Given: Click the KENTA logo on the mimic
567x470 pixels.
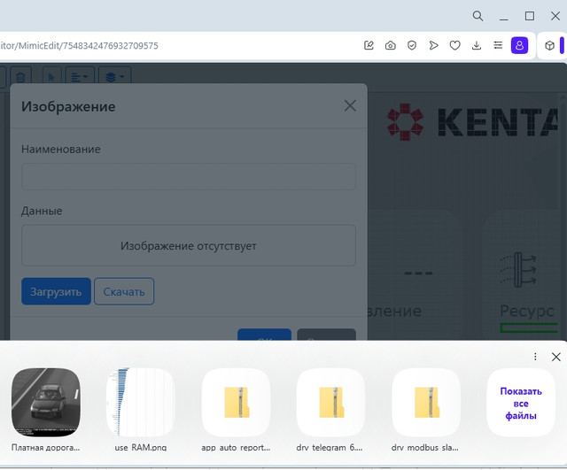Looking at the screenshot, I should [x=472, y=122].
